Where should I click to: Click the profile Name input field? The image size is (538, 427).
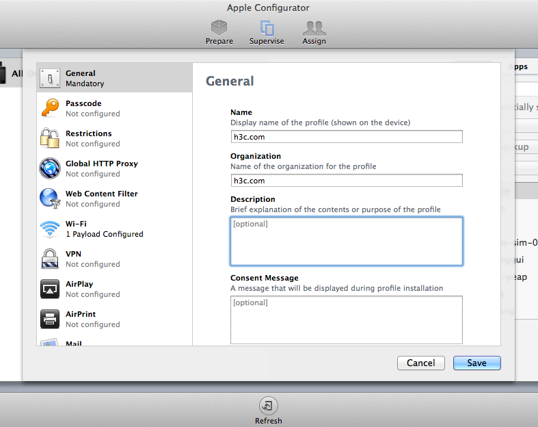347,137
